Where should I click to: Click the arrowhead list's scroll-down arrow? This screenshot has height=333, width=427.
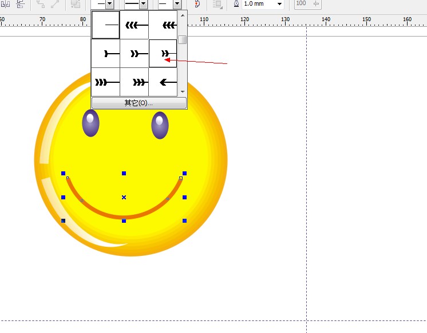click(183, 91)
